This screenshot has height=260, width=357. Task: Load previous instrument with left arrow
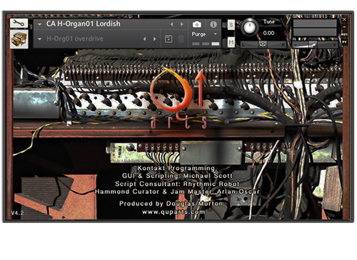click(172, 24)
